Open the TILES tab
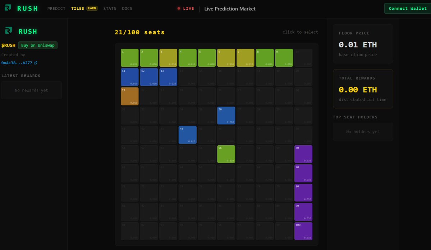 [x=78, y=9]
